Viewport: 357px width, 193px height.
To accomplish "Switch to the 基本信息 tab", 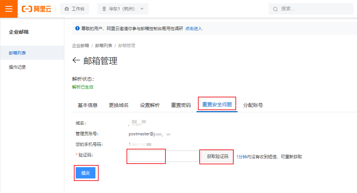I will click(x=88, y=105).
